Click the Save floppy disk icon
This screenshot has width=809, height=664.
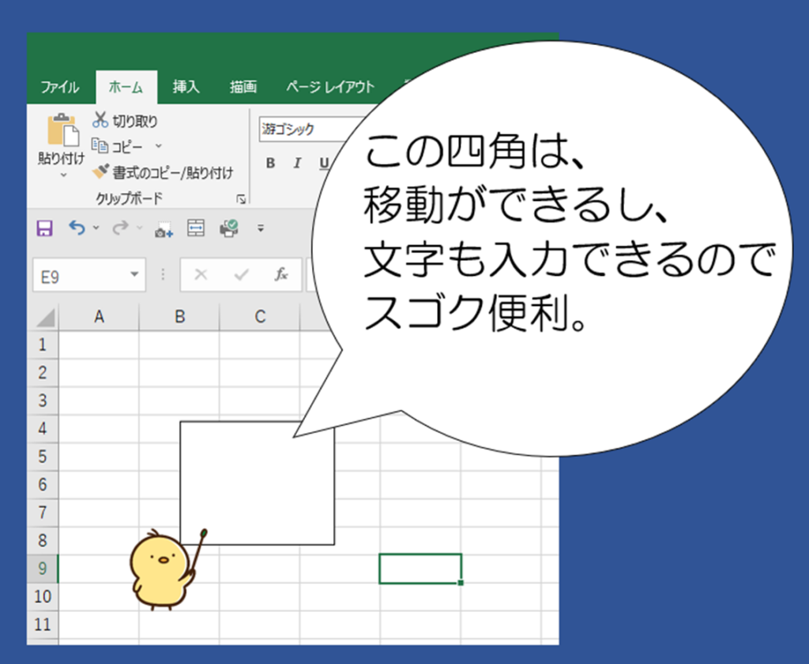tap(44, 228)
